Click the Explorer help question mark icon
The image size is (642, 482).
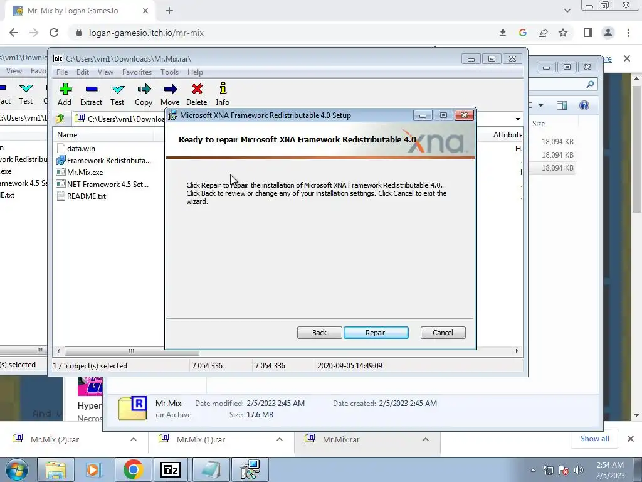(584, 105)
